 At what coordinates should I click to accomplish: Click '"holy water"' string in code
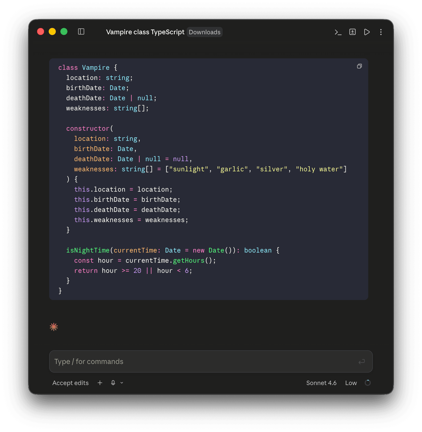(x=319, y=169)
